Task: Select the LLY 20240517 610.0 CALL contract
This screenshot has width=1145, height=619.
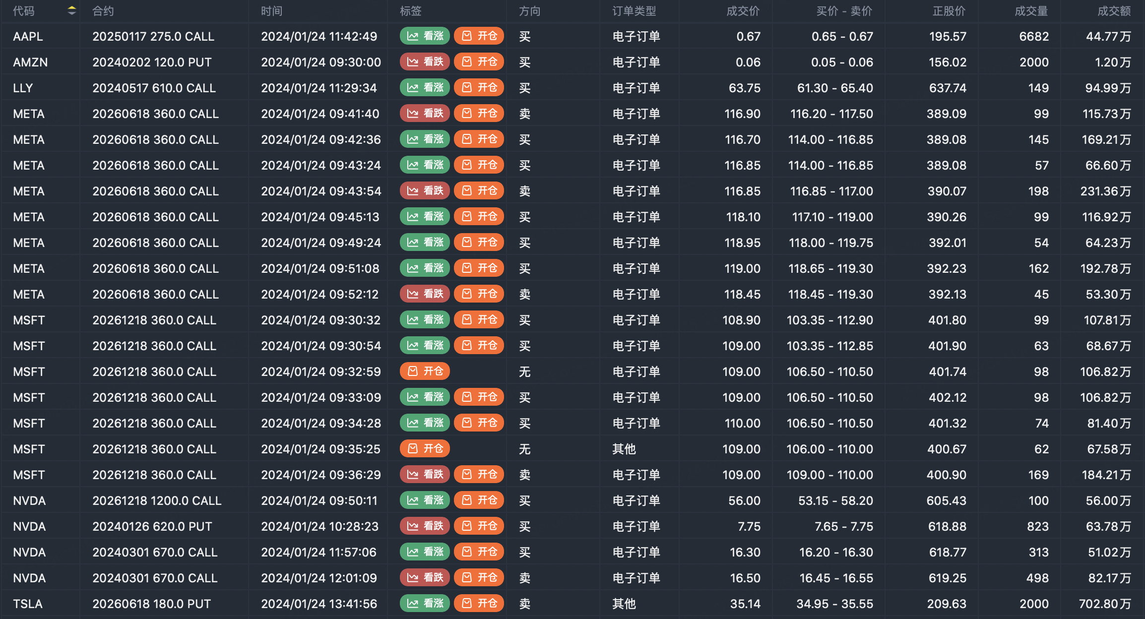Action: pyautogui.click(x=154, y=88)
